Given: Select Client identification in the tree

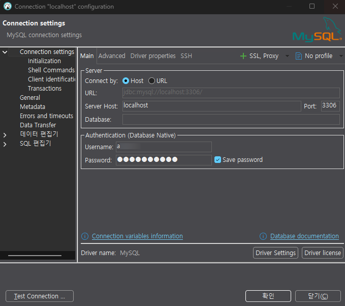Looking at the screenshot, I should pos(51,79).
